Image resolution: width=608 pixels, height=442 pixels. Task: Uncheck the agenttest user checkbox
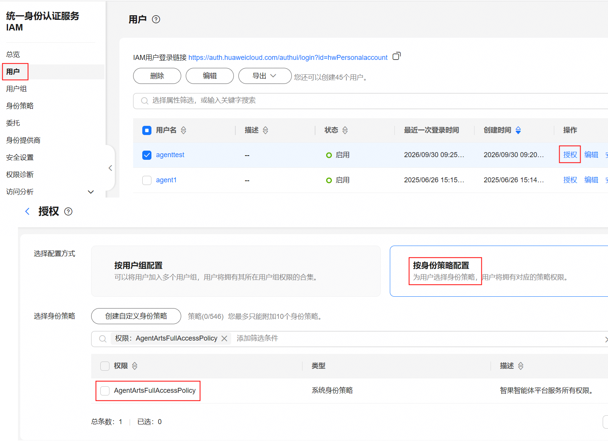[147, 155]
